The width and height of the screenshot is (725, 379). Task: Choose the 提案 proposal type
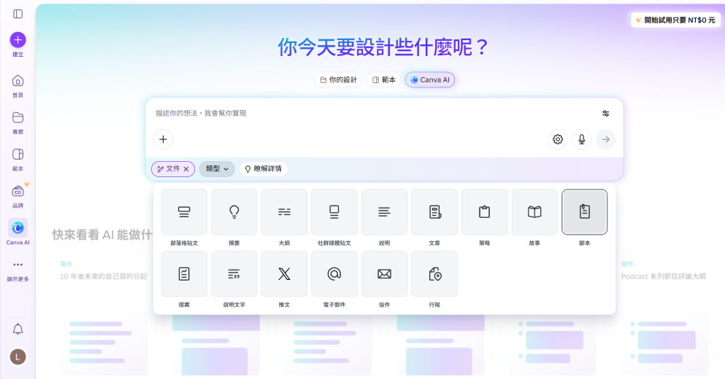click(184, 274)
